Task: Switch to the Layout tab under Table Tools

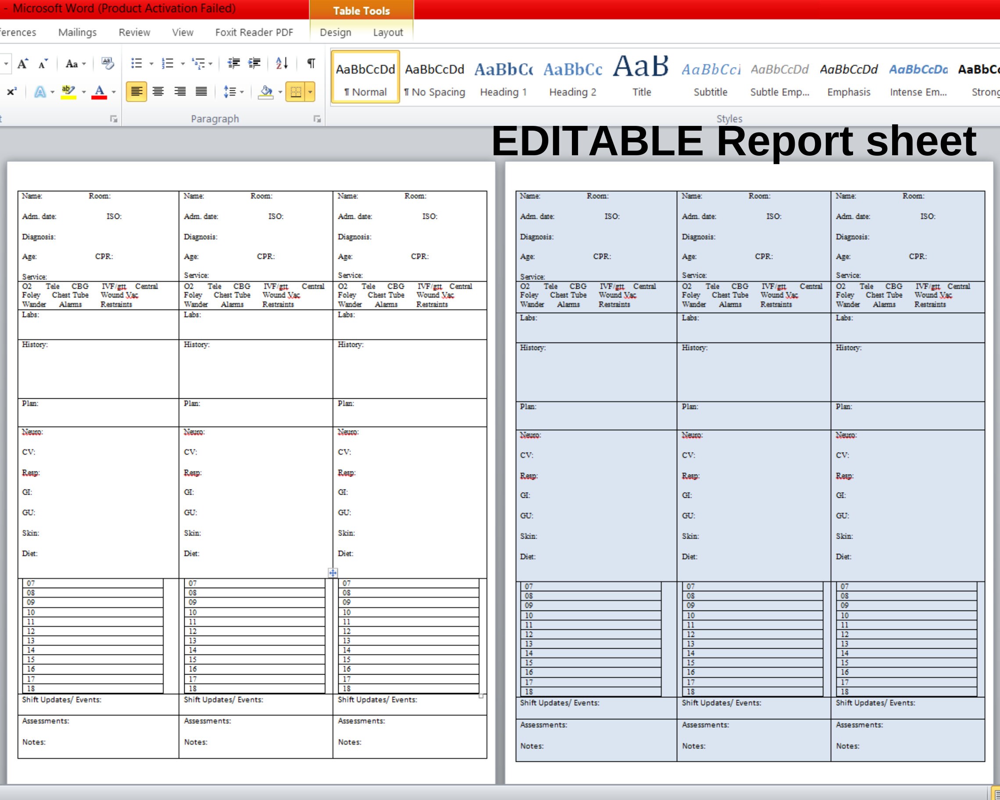Action: click(x=388, y=32)
